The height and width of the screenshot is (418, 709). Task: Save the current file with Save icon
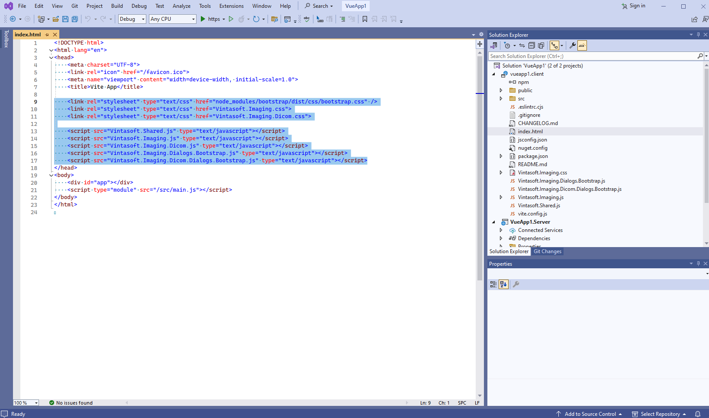65,19
